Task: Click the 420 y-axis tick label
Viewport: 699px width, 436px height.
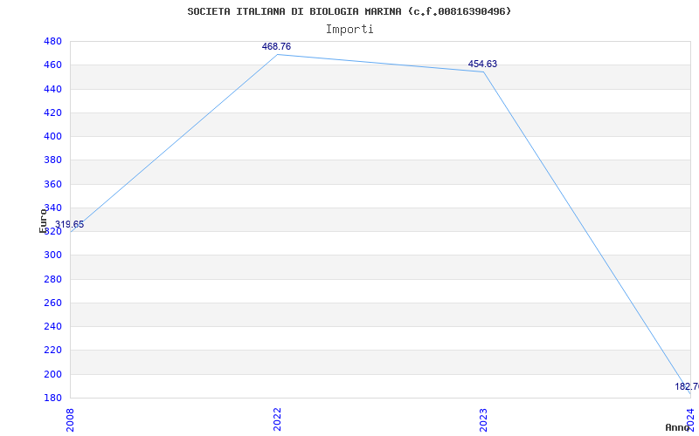Action: 52,112
